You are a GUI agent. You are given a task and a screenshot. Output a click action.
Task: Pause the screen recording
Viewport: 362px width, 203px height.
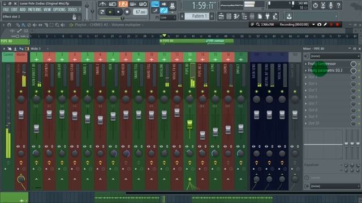(x=331, y=24)
